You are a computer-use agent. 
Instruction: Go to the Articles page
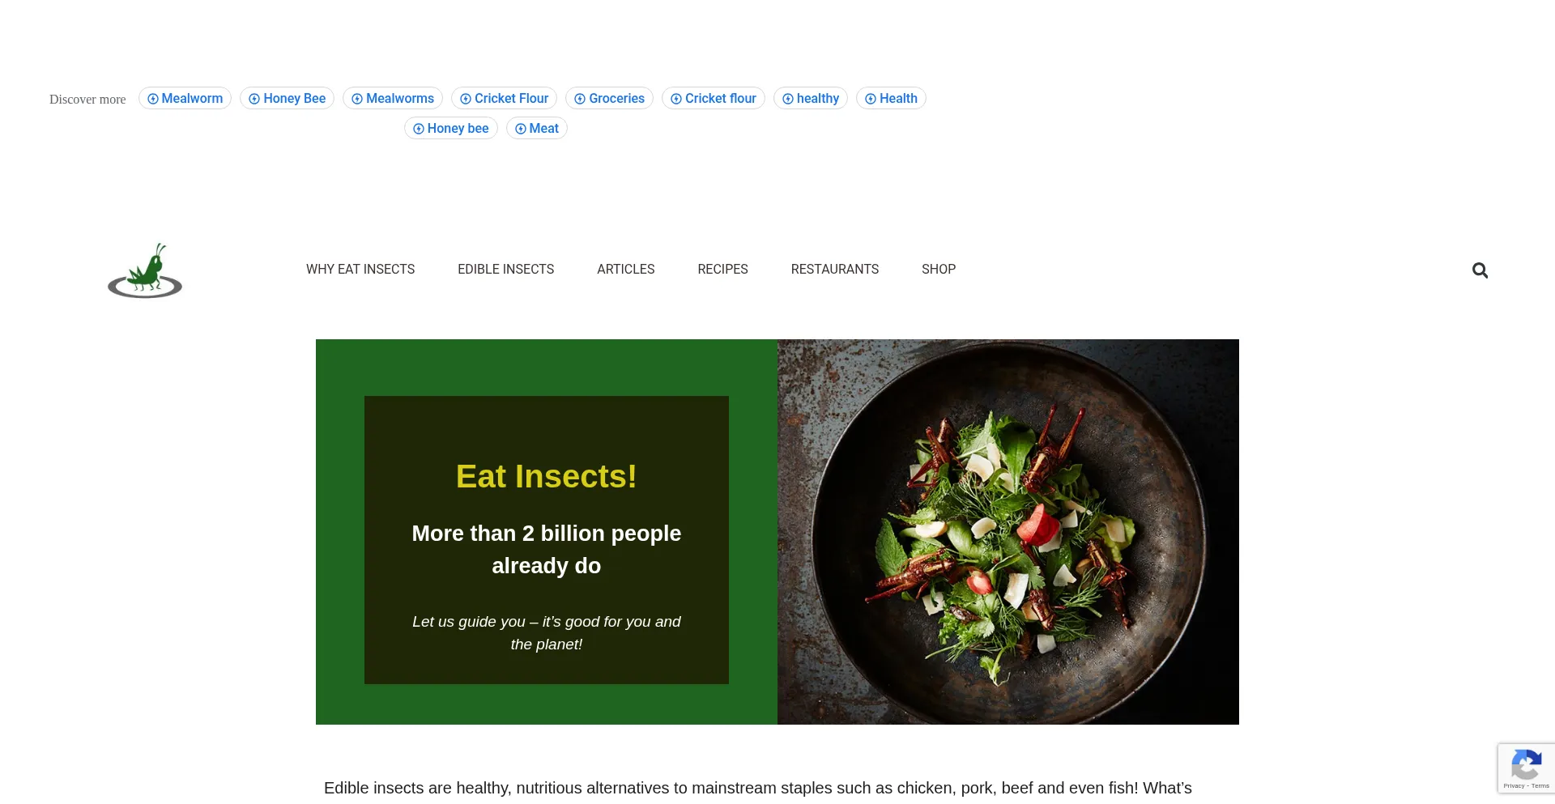click(x=626, y=269)
